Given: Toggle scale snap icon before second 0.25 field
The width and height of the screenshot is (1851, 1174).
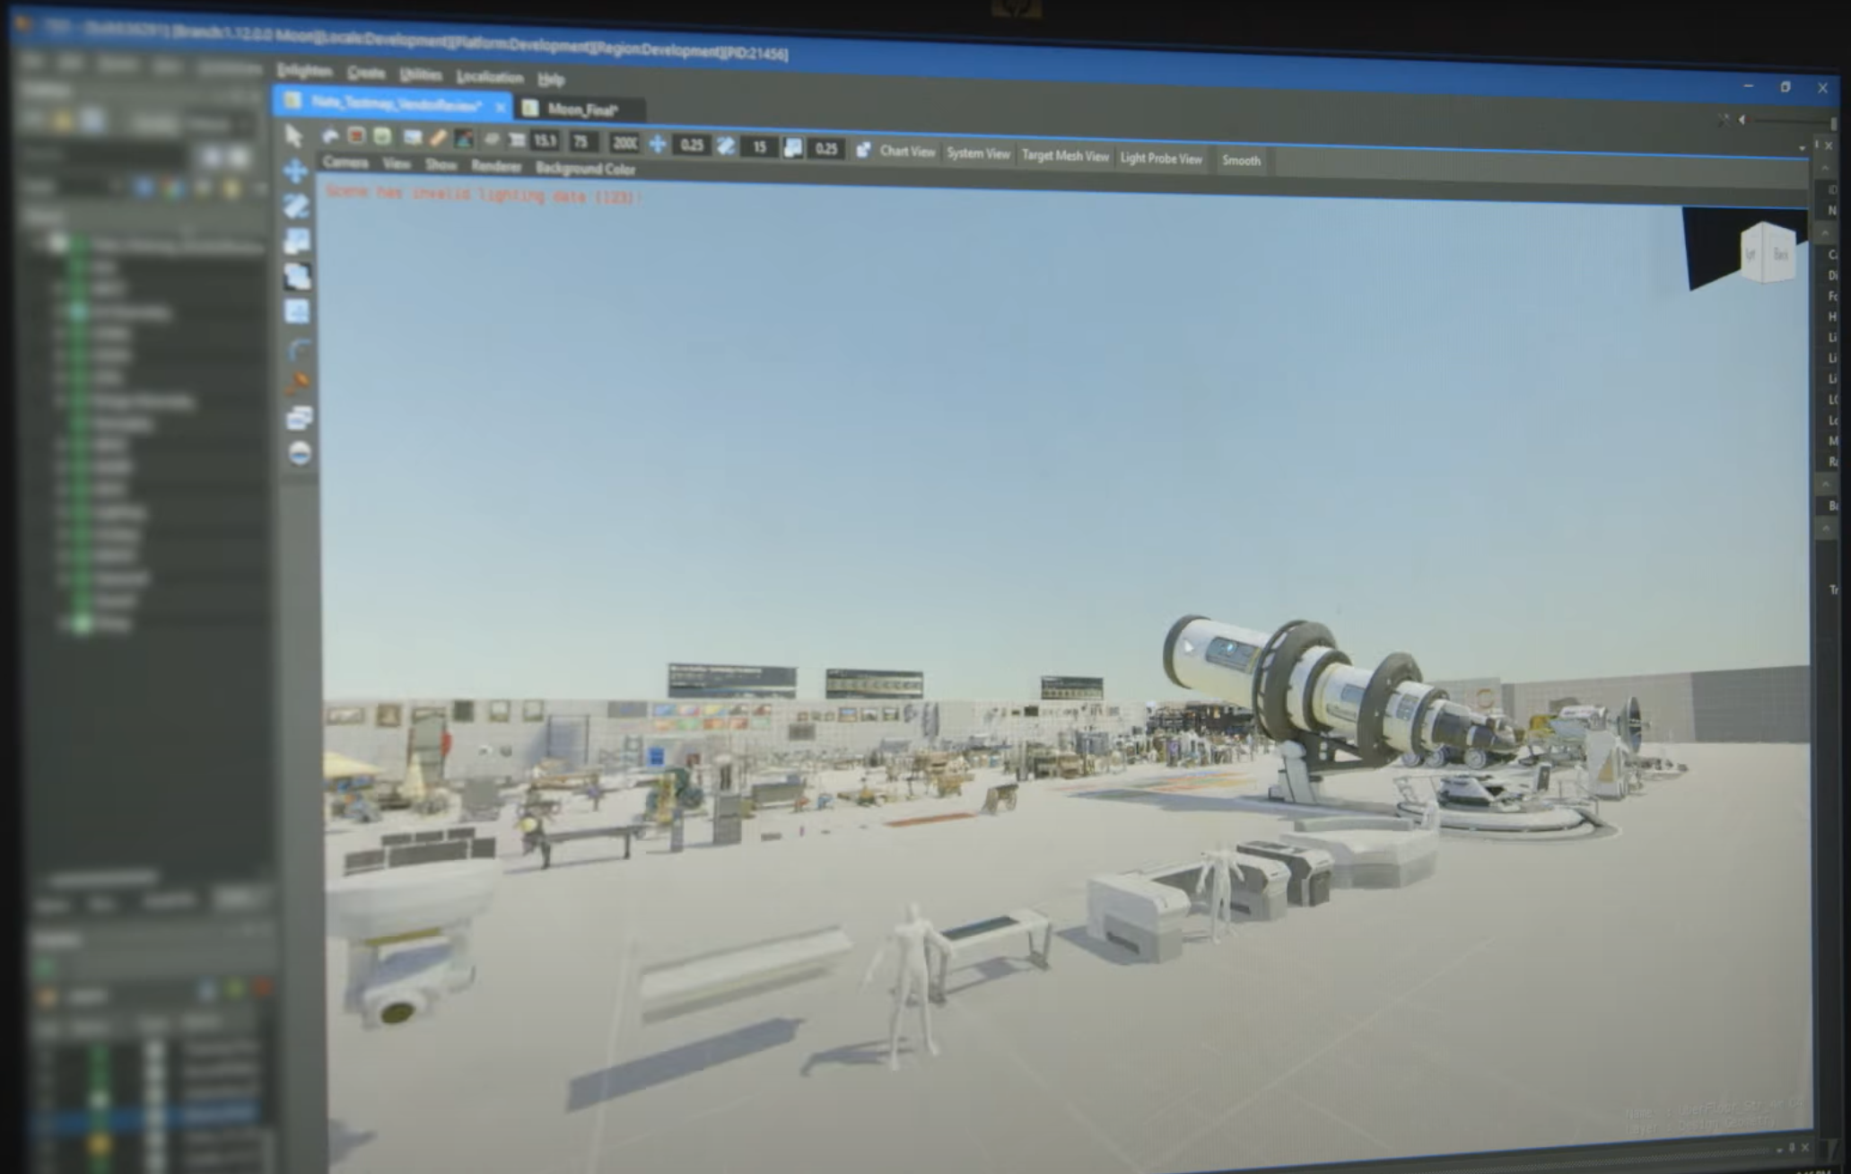Looking at the screenshot, I should [793, 147].
